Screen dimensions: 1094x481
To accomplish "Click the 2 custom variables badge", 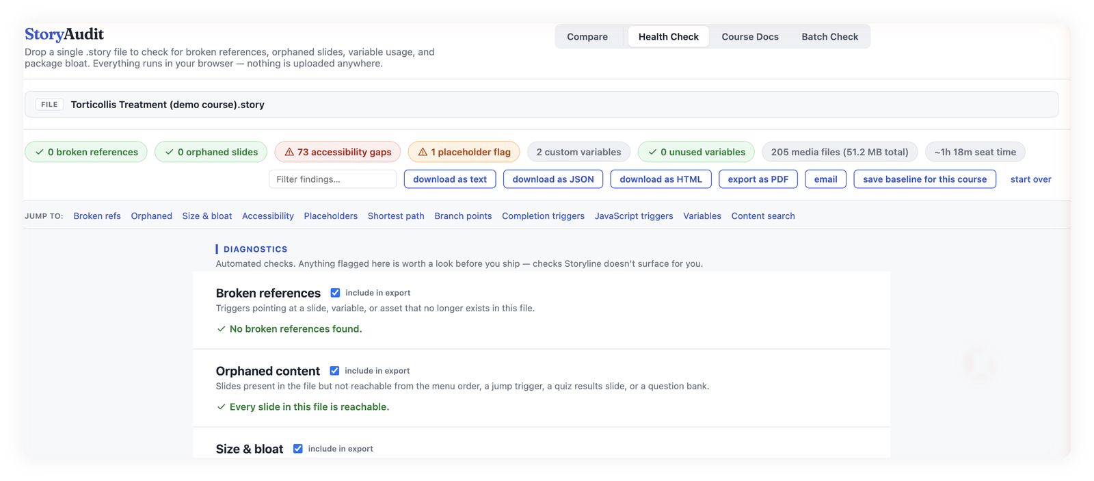I will (x=578, y=152).
